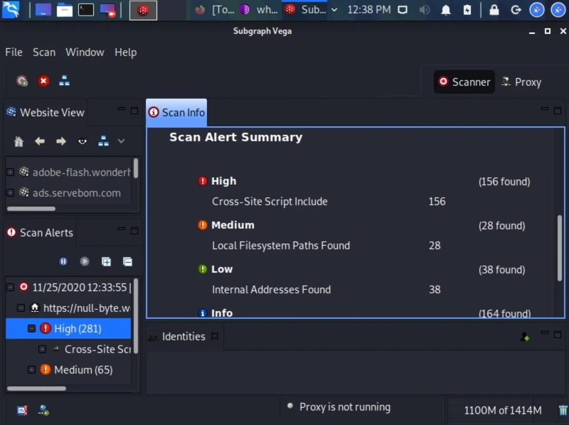
Task: Minimize the Scan Alerts panel
Action: point(122,229)
